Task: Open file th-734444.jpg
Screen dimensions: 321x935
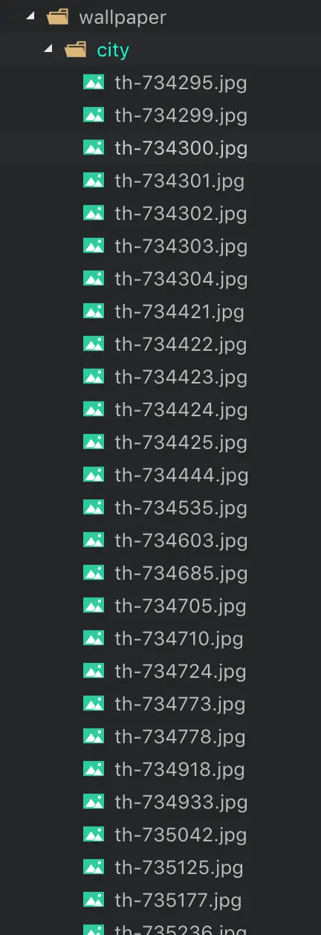Action: pos(181,475)
